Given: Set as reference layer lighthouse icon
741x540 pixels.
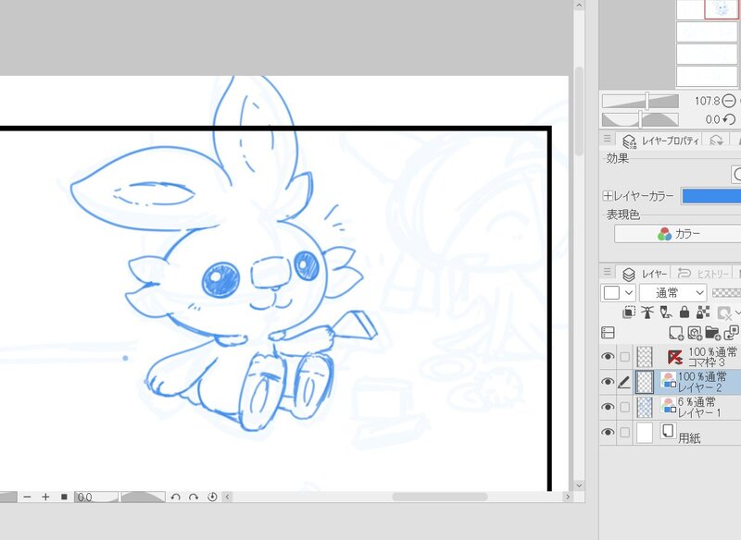Looking at the screenshot, I should point(647,313).
